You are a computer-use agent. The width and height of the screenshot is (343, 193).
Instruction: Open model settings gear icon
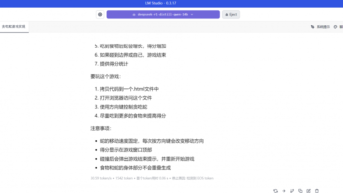(100, 15)
